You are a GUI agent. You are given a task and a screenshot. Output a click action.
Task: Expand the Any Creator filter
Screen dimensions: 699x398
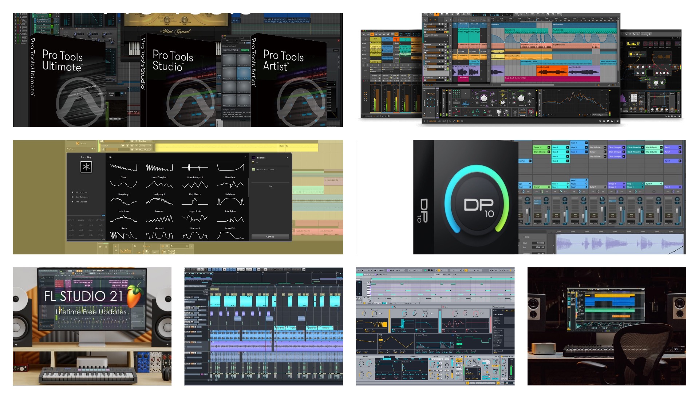point(81,201)
